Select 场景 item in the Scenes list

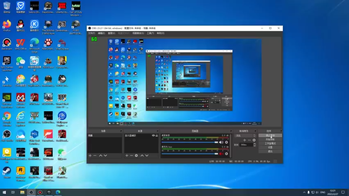coord(105,135)
